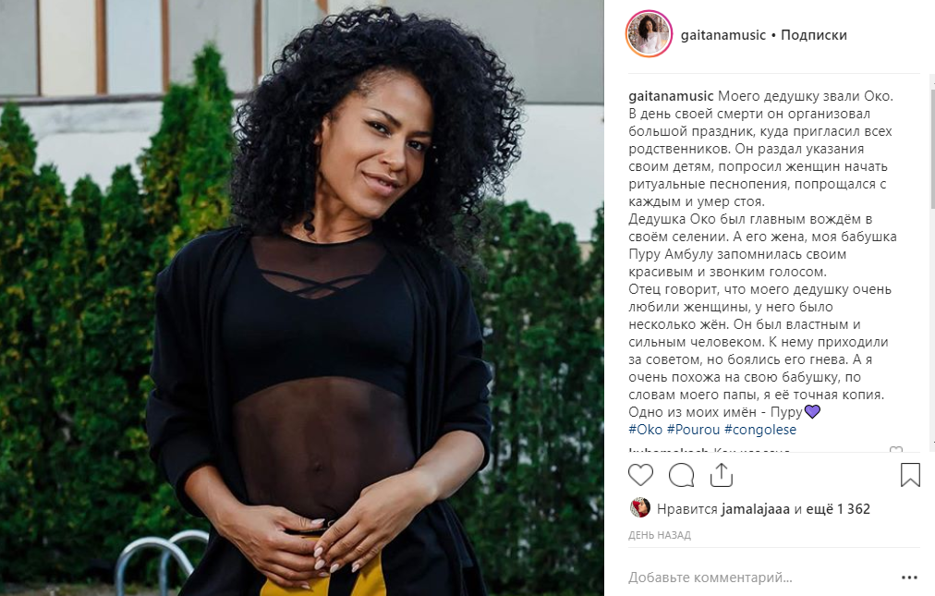The height and width of the screenshot is (596, 935).
Task: Open jamalajaaa liker profile link
Action: pyautogui.click(x=756, y=509)
